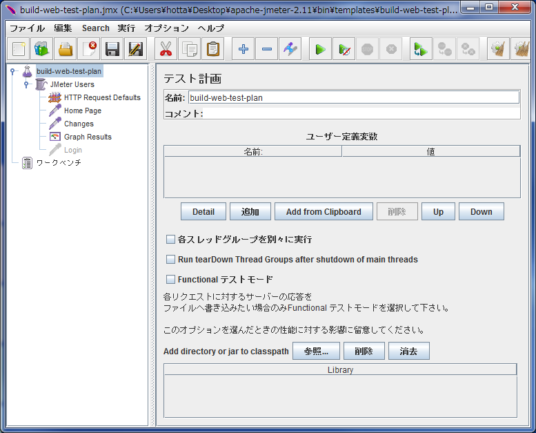536x433 pixels.
Task: Collapse the JMeter Users tree handle
Action: click(x=26, y=84)
